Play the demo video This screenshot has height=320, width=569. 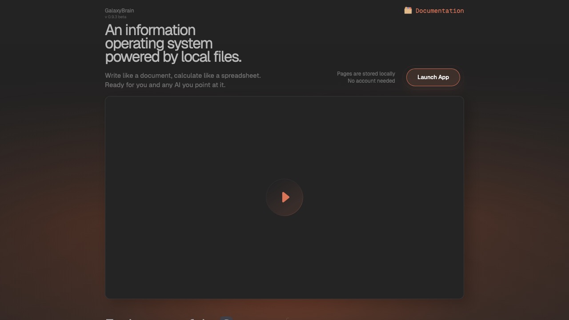pos(284,197)
